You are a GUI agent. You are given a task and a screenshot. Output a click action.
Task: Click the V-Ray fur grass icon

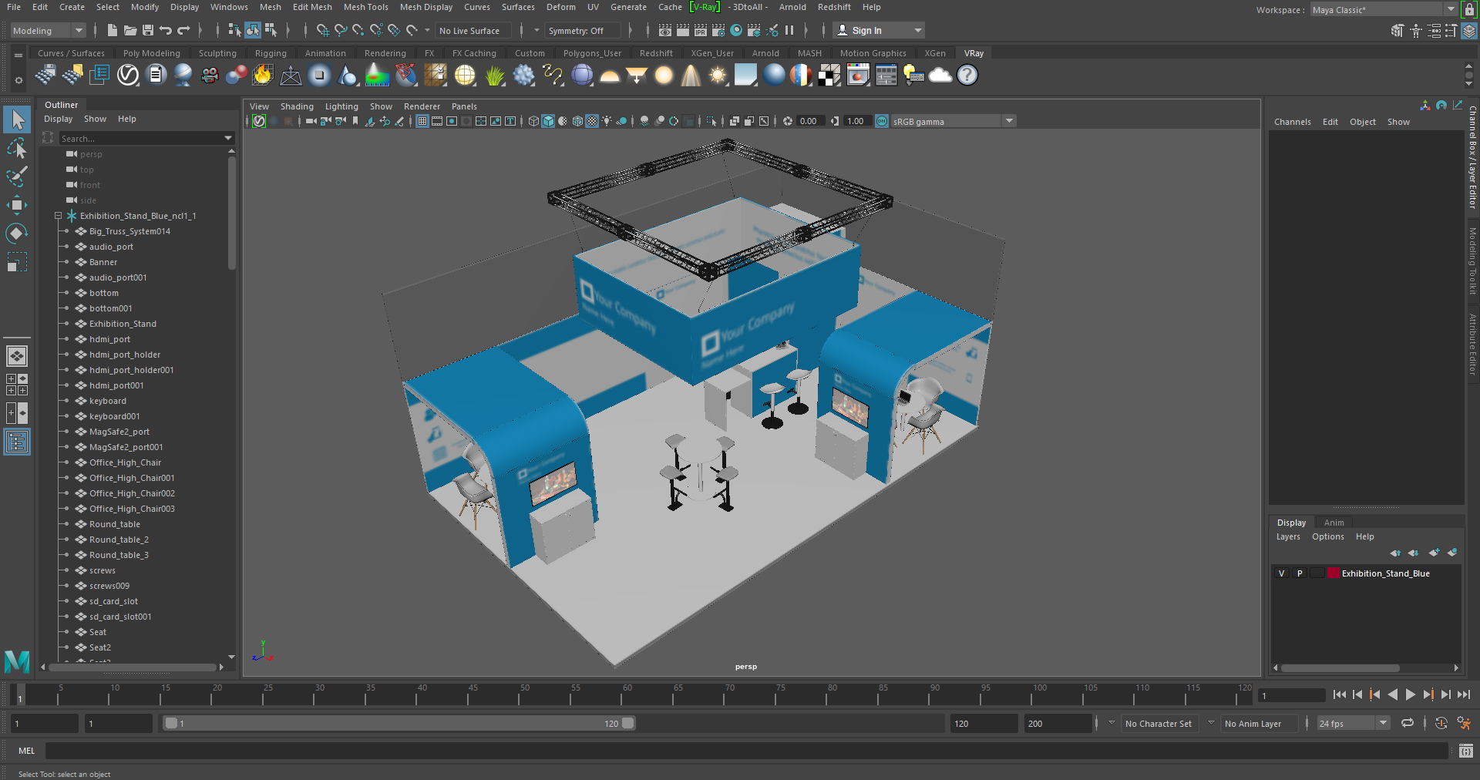point(494,75)
